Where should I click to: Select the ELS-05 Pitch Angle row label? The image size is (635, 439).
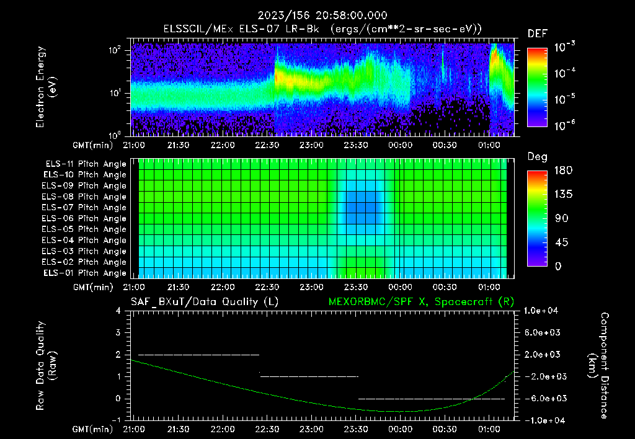84,229
